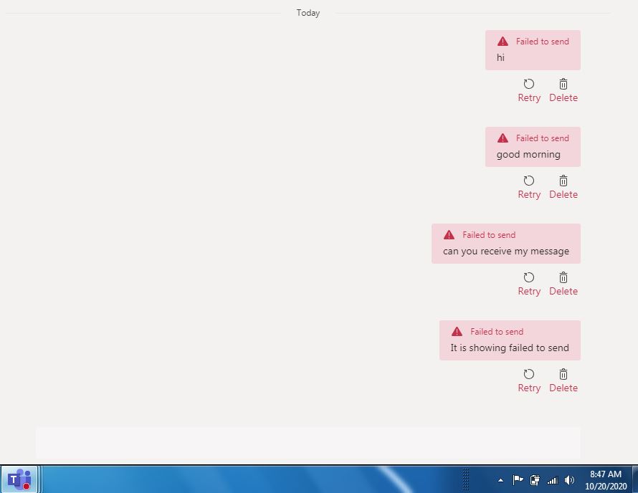Click the "good morning" message text
Screen dimensions: 638x493
(528, 155)
